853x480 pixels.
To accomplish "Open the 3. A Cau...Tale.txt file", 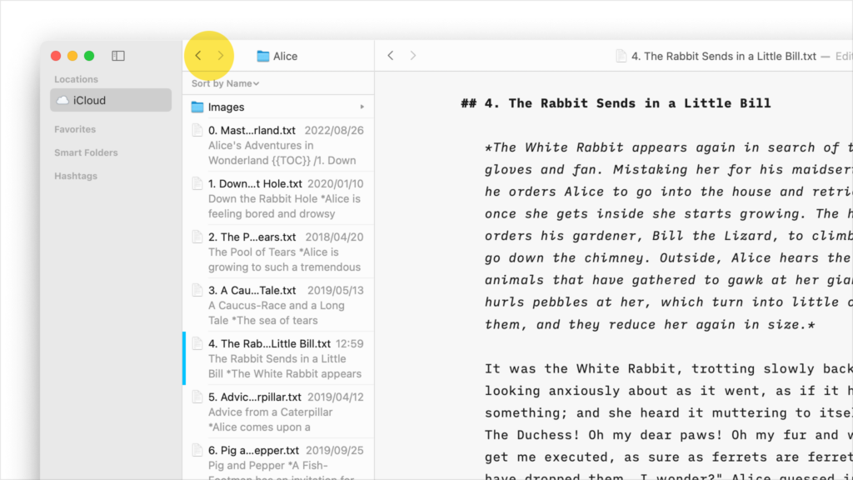I will (278, 305).
